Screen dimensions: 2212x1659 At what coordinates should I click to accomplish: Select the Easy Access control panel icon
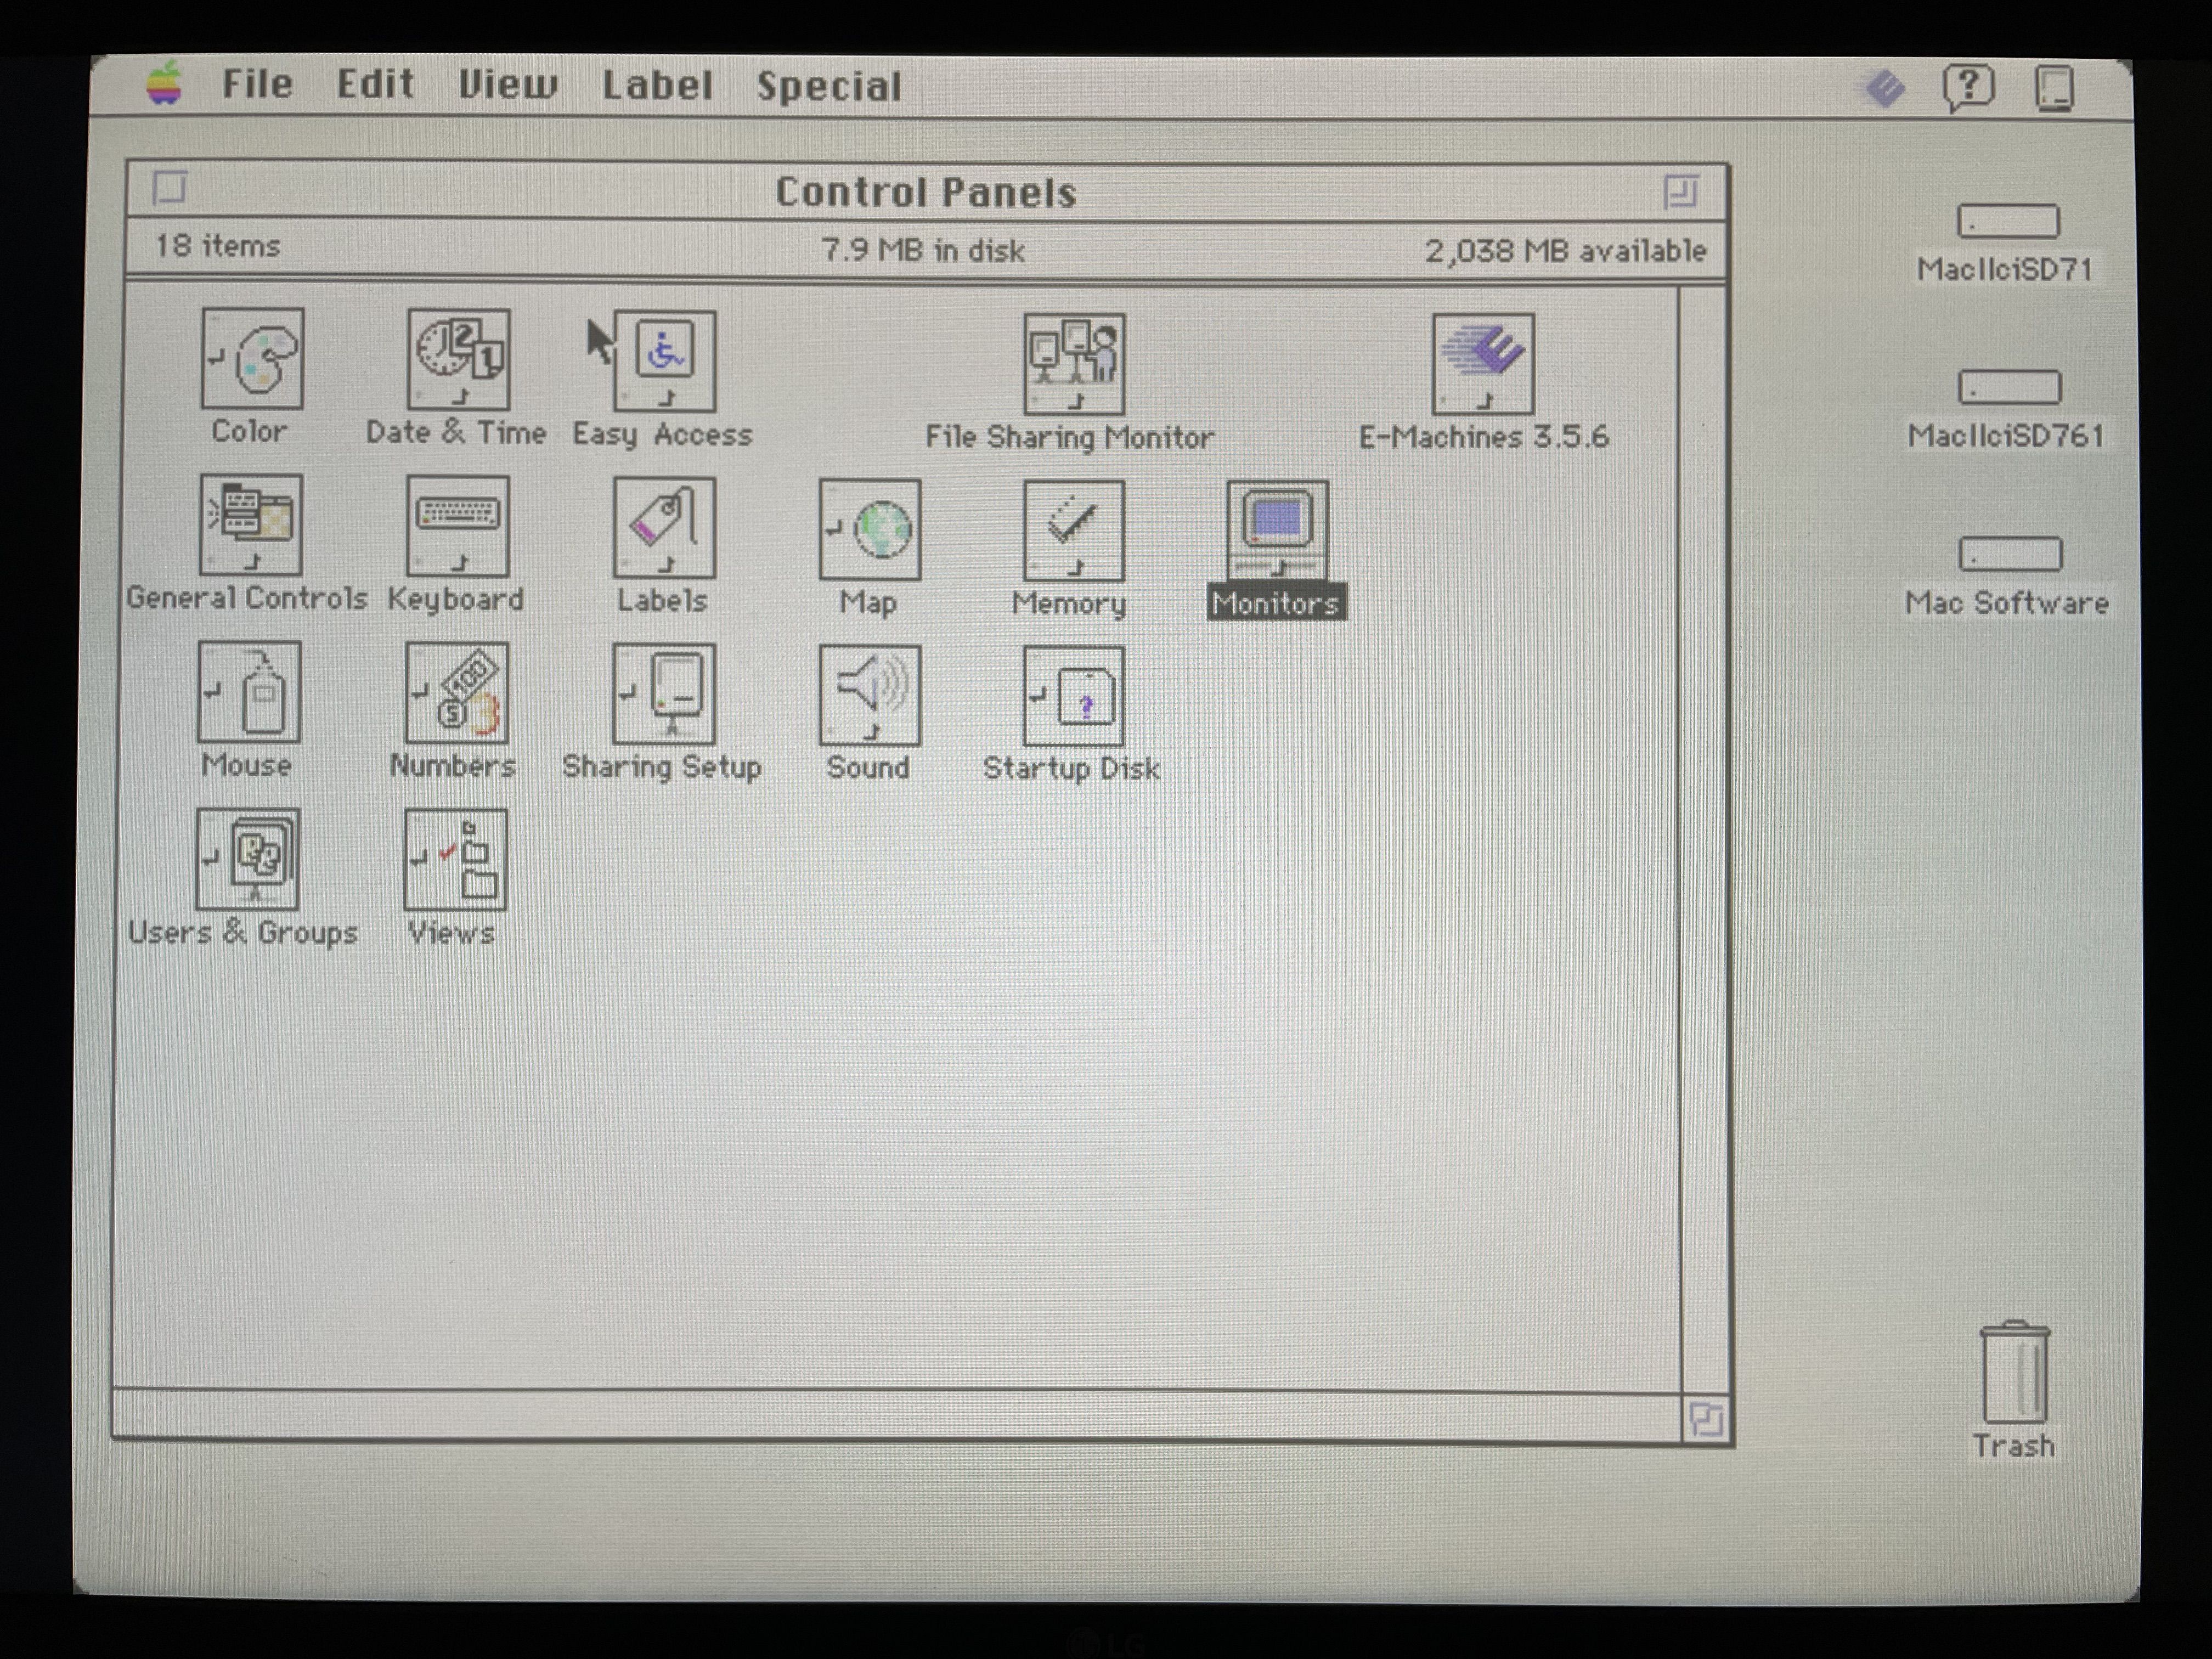click(x=664, y=361)
